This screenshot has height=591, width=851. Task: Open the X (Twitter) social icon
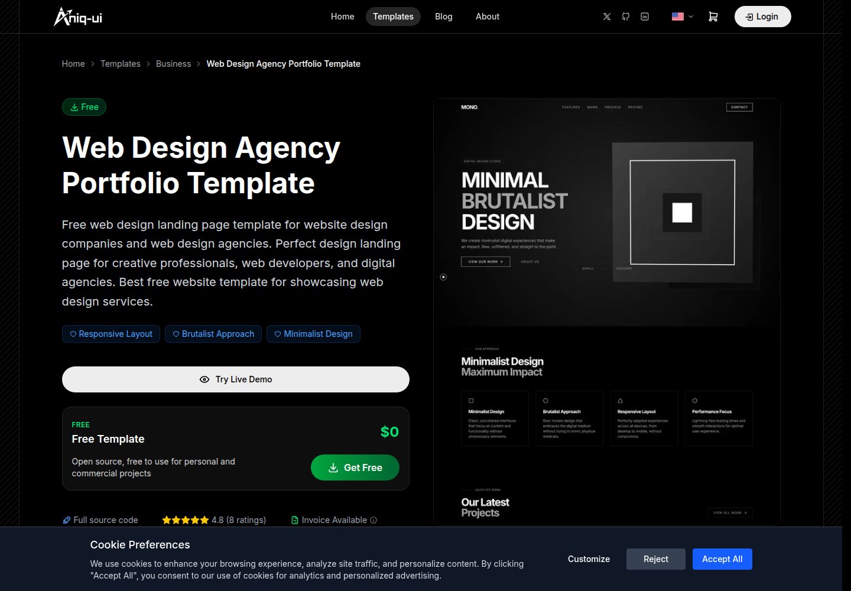(x=607, y=17)
